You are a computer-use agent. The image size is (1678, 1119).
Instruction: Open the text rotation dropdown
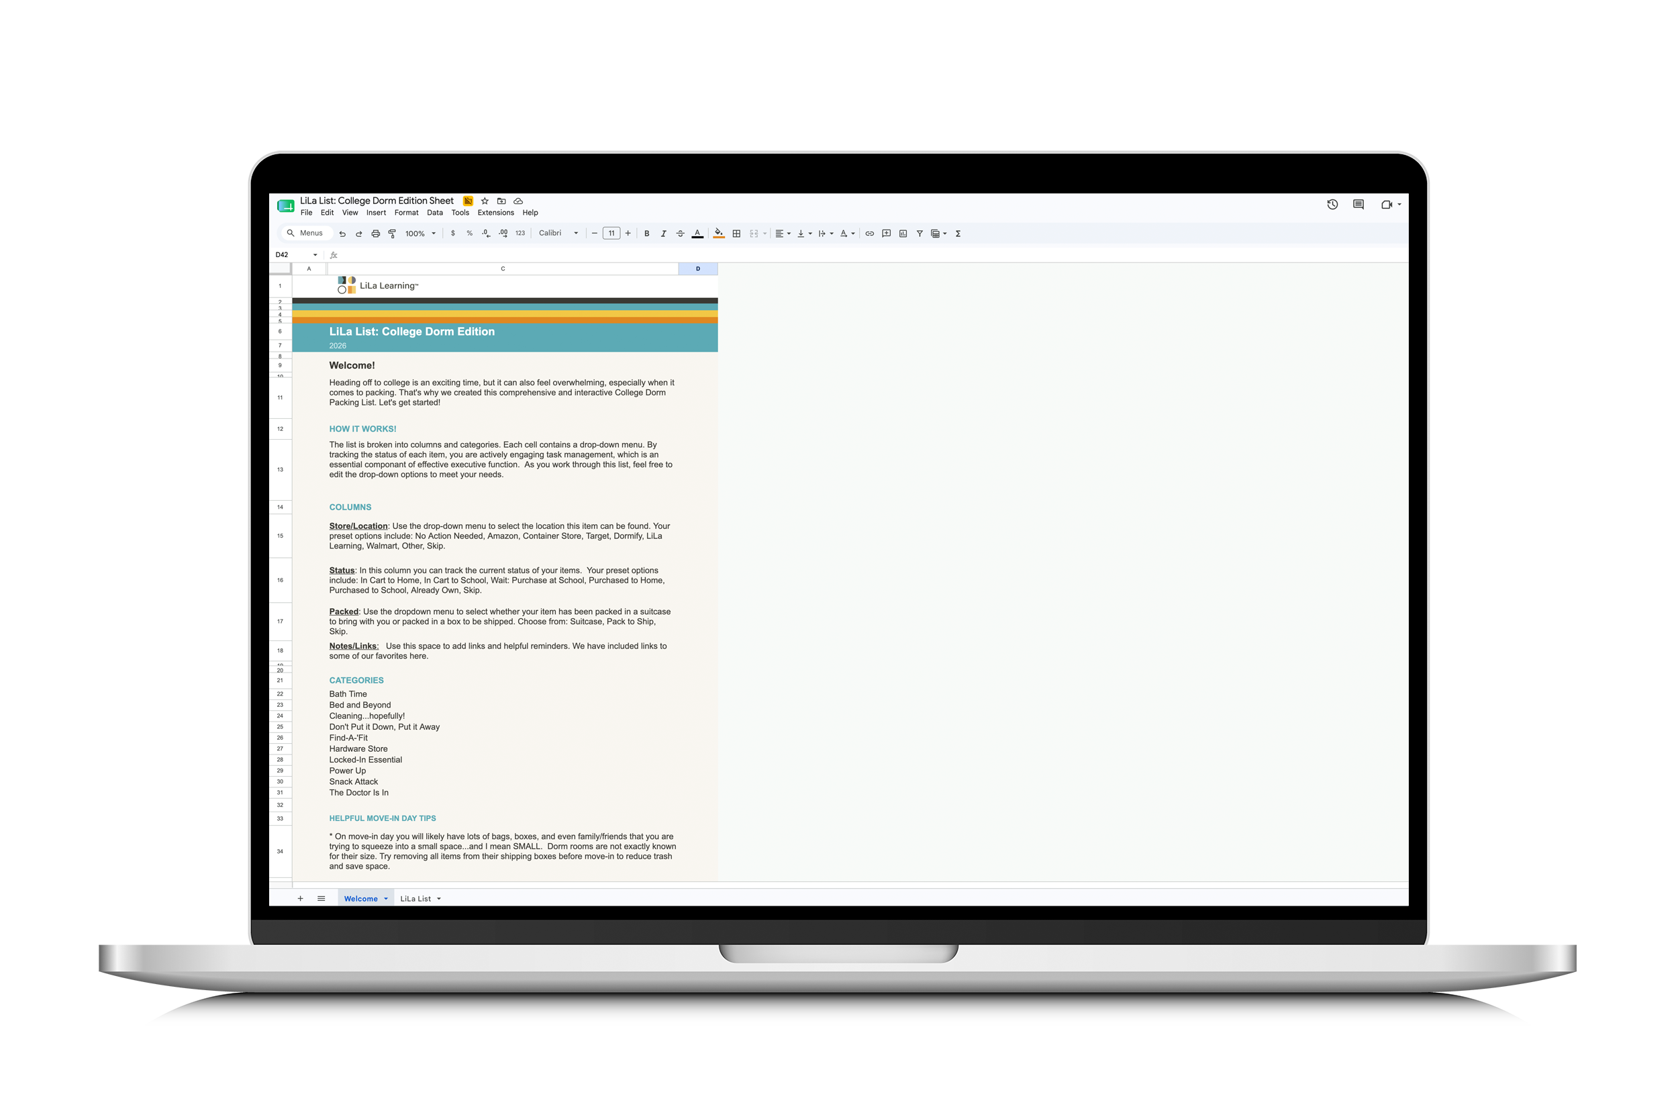(x=847, y=234)
